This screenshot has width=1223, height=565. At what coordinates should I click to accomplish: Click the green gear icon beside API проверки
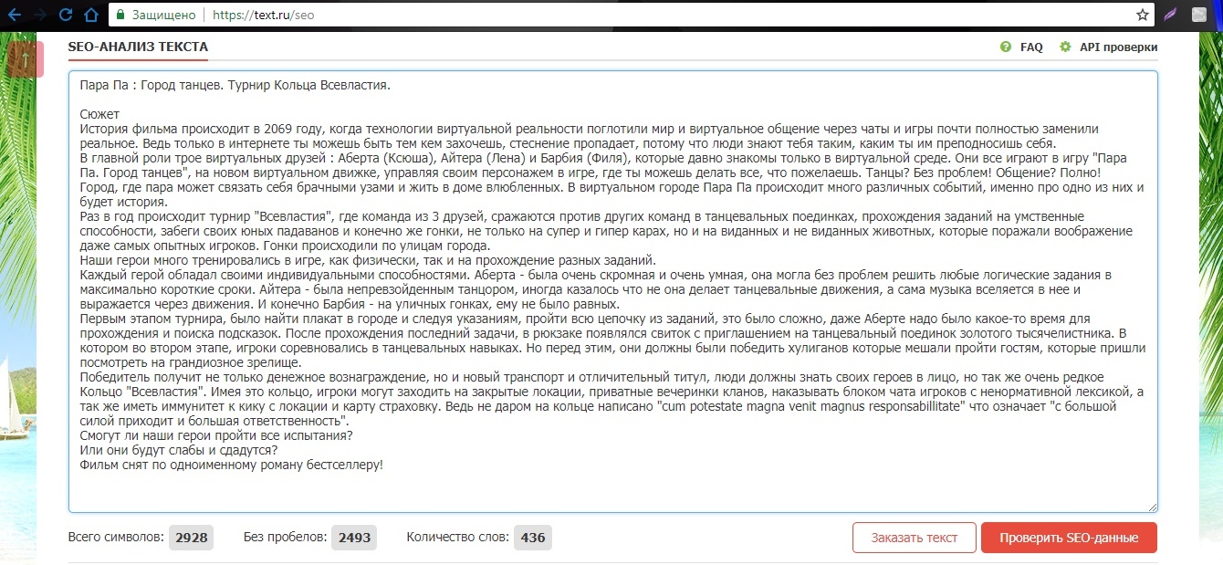click(1065, 47)
